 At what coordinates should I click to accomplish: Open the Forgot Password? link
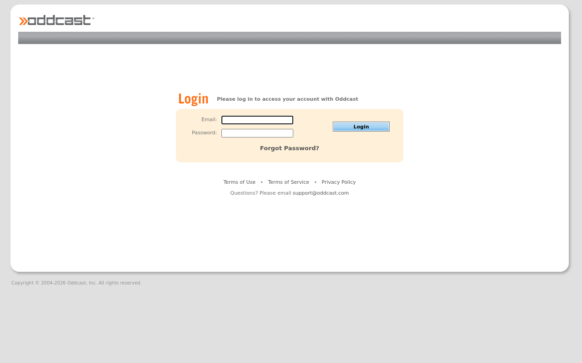click(290, 148)
